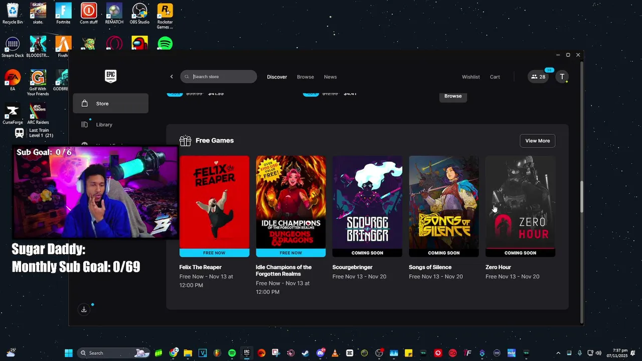Open the friends list icon showing 28

pos(538,77)
